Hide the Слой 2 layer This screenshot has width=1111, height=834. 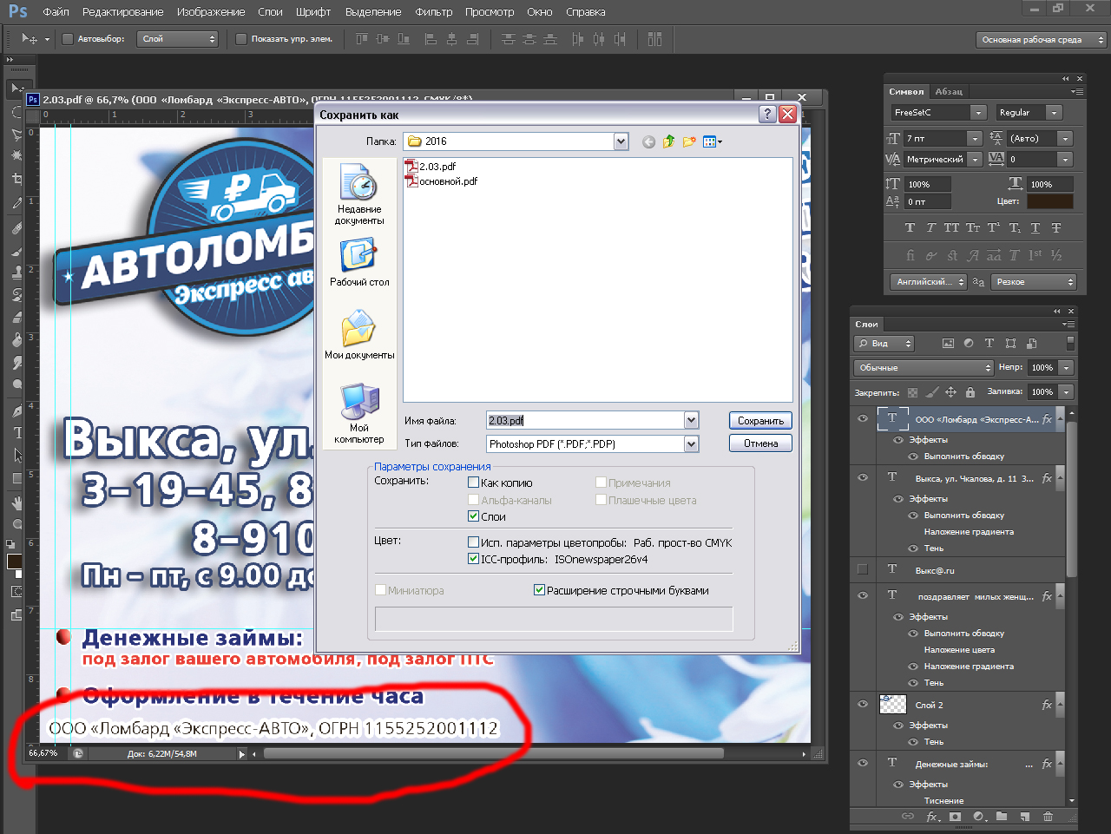pos(863,704)
